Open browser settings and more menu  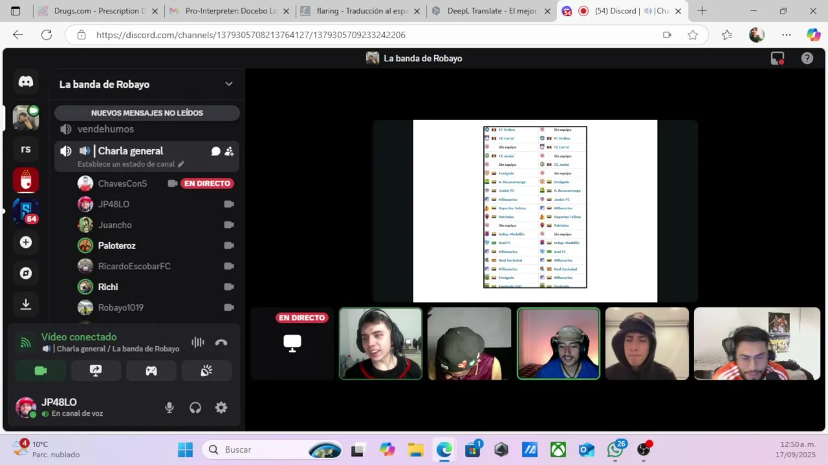pos(786,35)
